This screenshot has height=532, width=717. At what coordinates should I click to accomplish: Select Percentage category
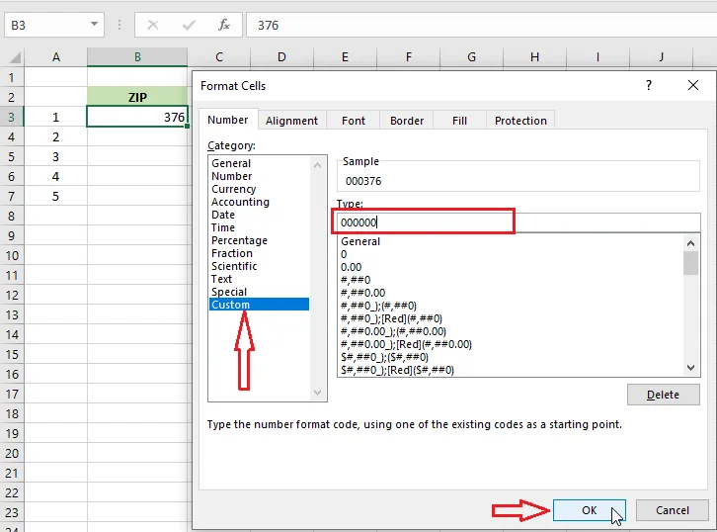coord(260,240)
